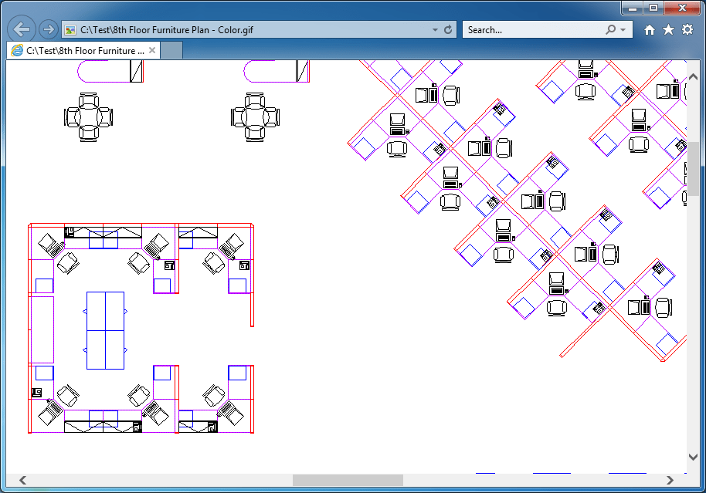The height and width of the screenshot is (493, 706).
Task: Click the horizontal scrollbar right arrow
Action: 670,480
